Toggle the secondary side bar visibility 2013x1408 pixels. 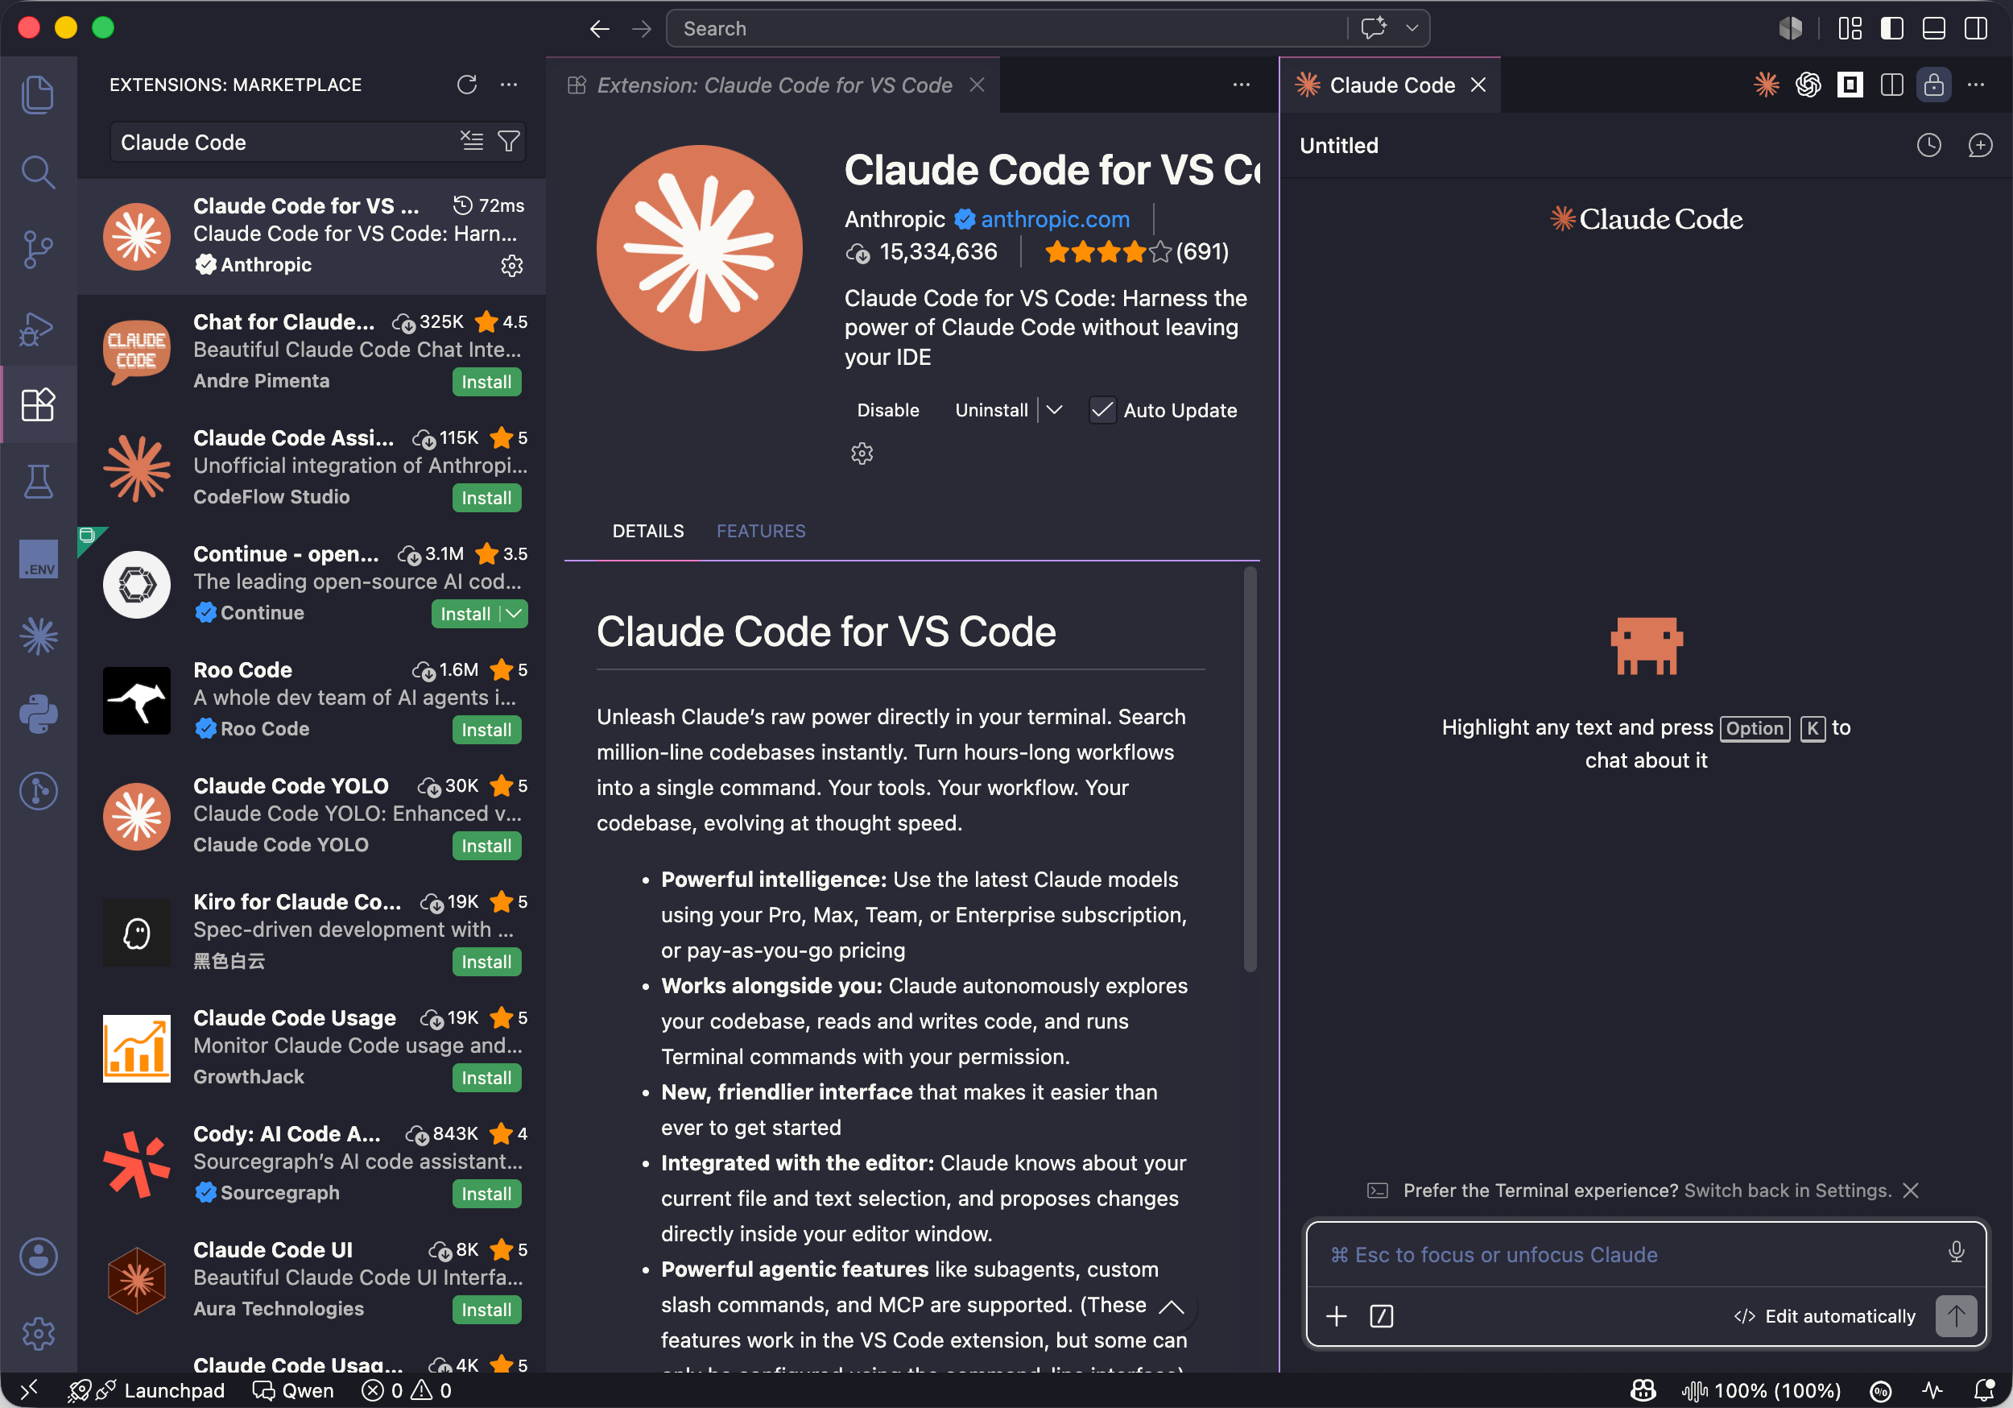(x=1975, y=29)
